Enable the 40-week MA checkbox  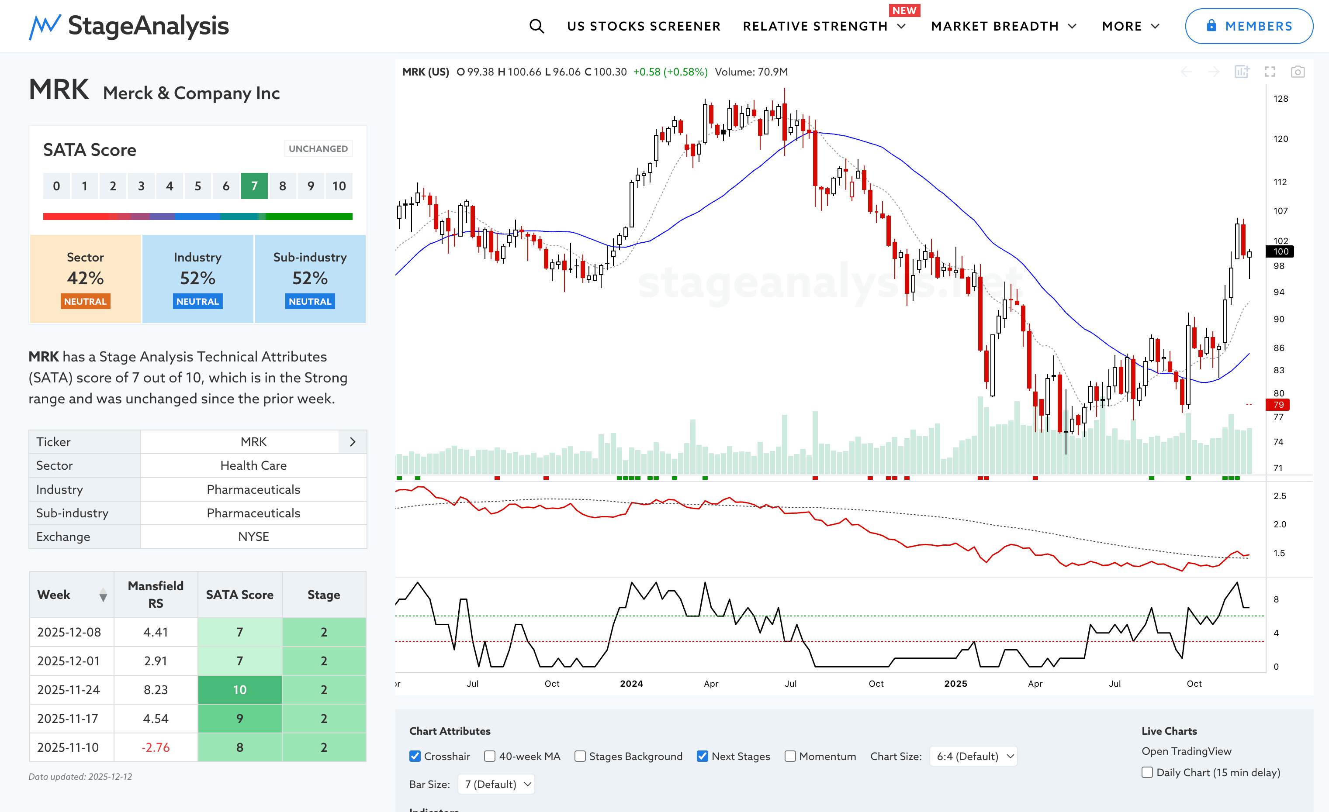tap(490, 756)
